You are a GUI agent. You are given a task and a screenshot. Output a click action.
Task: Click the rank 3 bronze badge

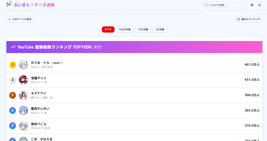[13, 95]
